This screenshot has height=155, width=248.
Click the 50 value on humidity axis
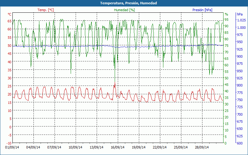pyautogui.click(x=227, y=78)
